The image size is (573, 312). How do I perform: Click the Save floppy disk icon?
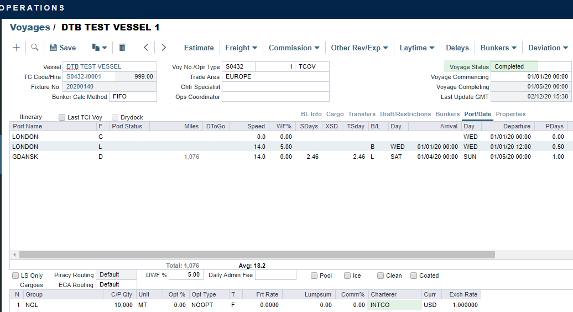pyautogui.click(x=54, y=48)
